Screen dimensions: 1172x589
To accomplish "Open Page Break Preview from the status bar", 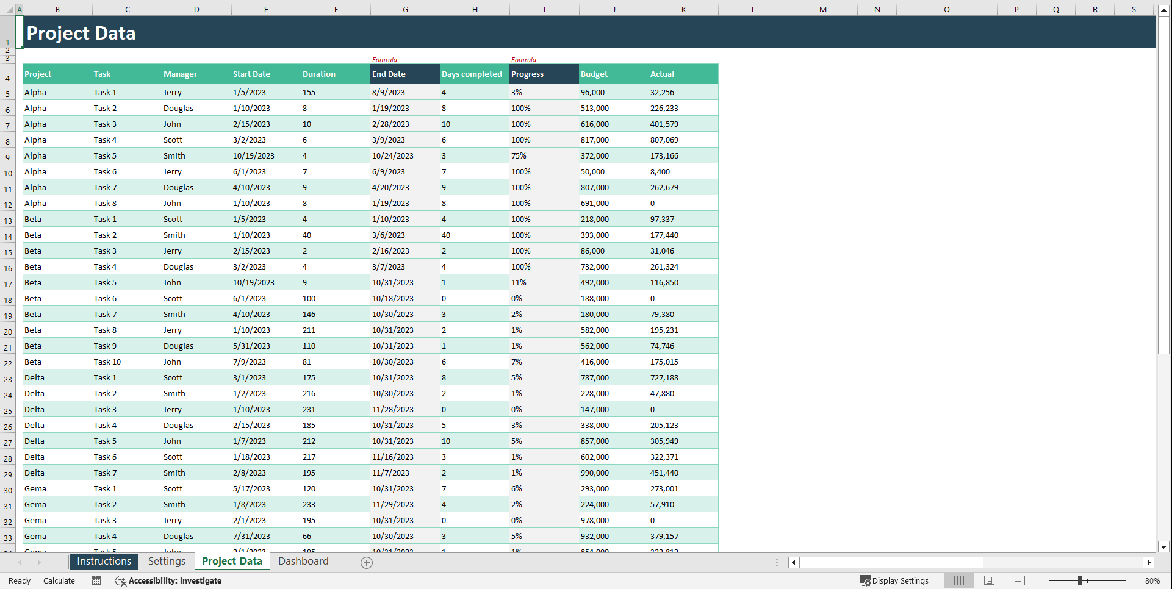I will point(1020,580).
